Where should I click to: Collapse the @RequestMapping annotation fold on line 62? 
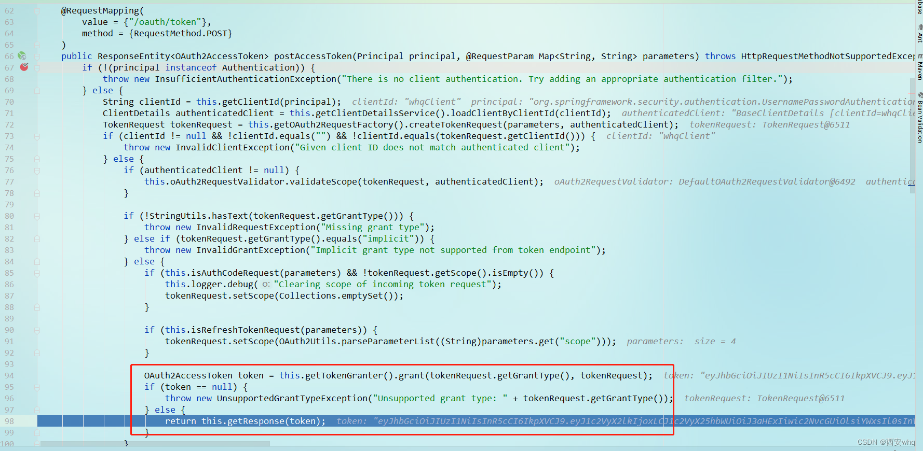coord(37,10)
